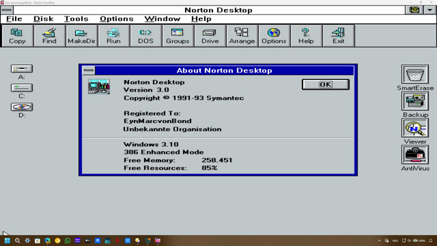Click the free resources value 85%

pyautogui.click(x=210, y=168)
